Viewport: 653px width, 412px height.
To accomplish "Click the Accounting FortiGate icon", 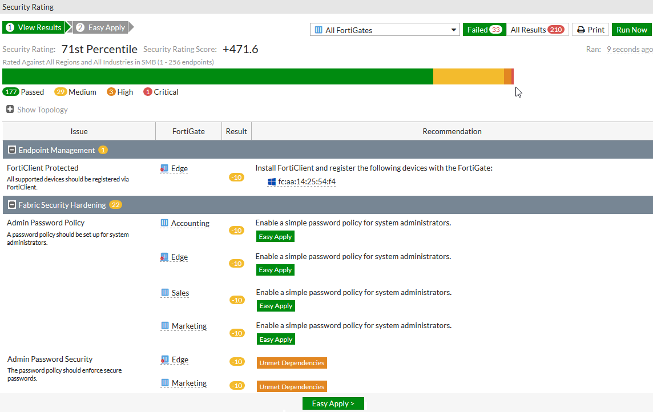I will (x=164, y=223).
